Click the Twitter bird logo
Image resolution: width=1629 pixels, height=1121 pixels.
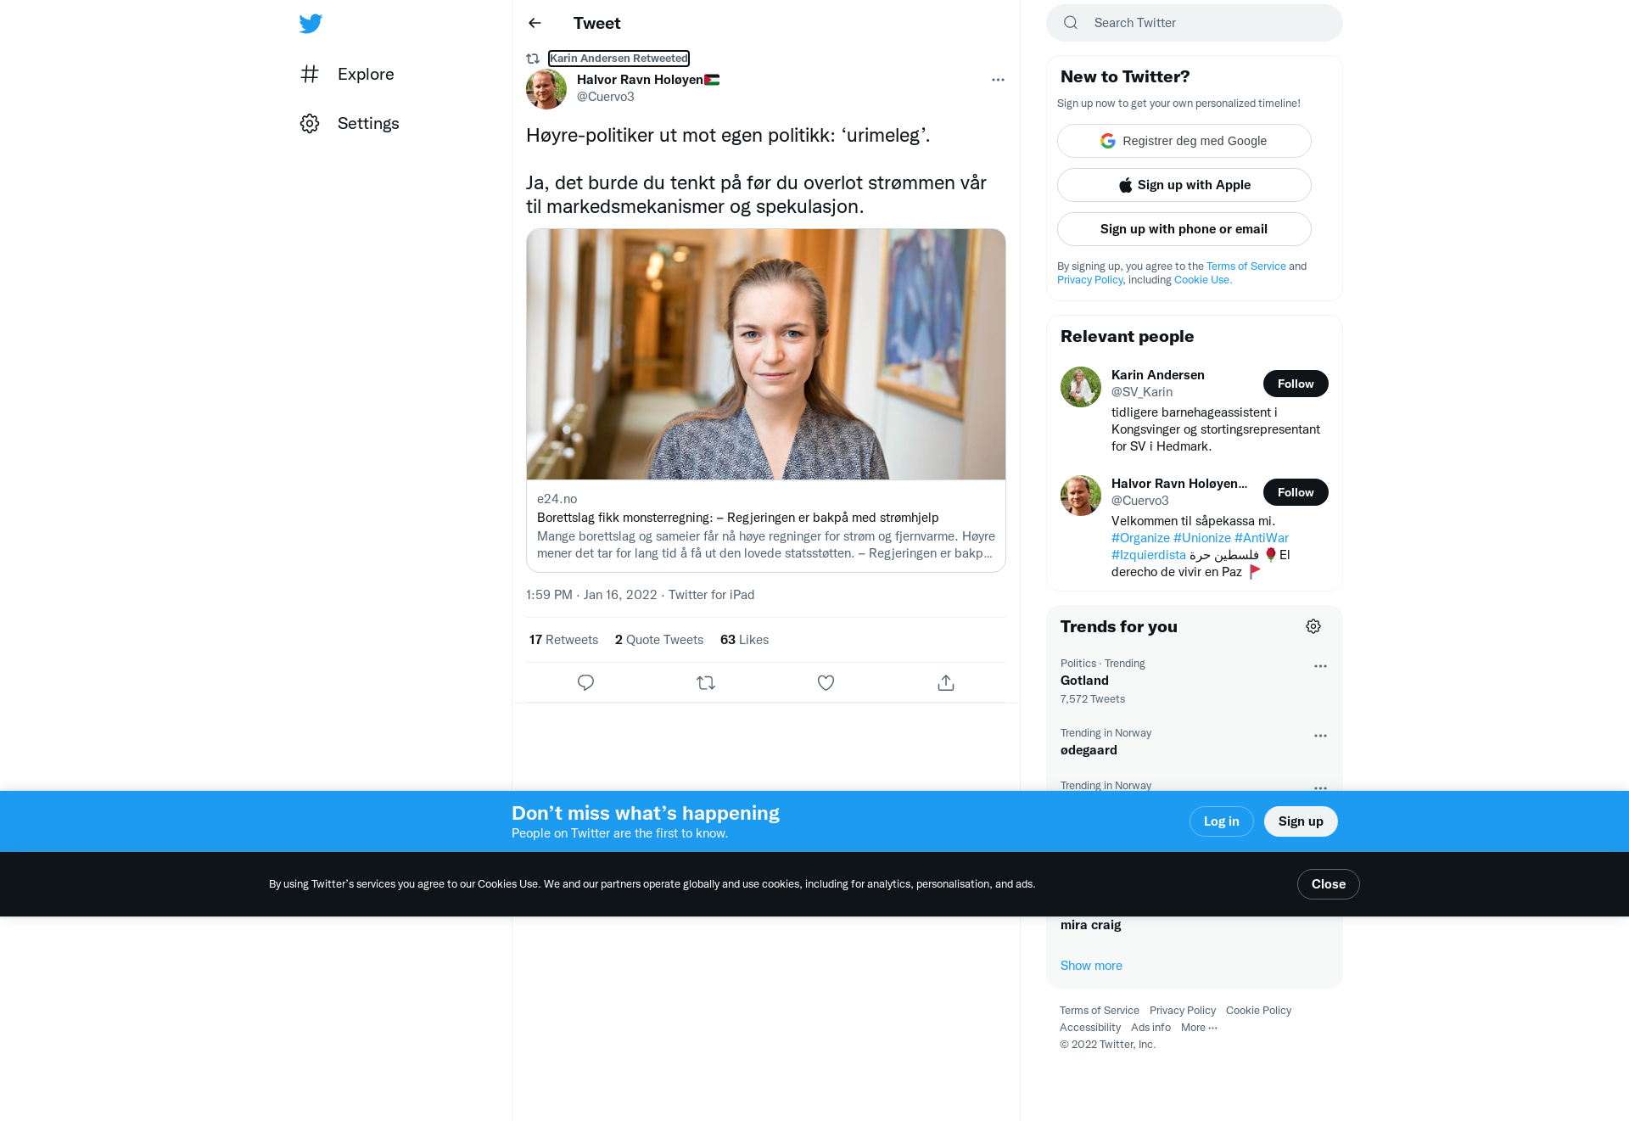click(311, 23)
